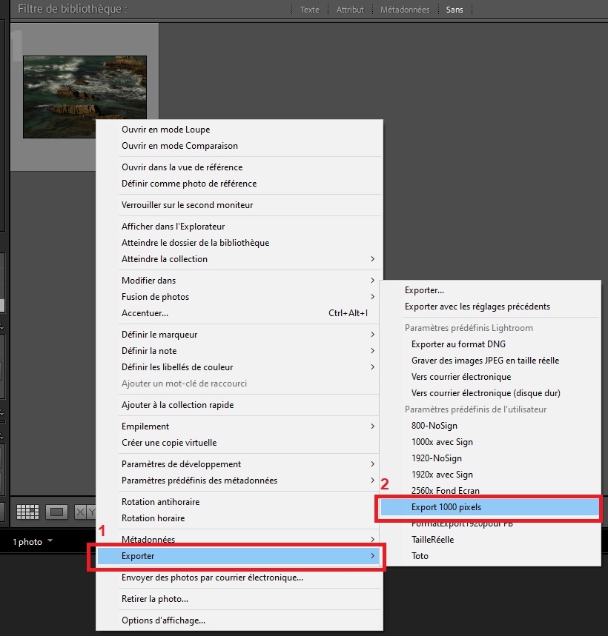Switch to Loupe view icon

coord(56,512)
